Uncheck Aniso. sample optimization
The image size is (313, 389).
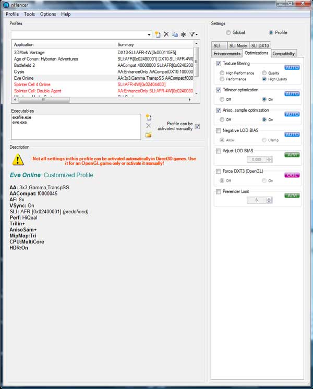[219, 110]
